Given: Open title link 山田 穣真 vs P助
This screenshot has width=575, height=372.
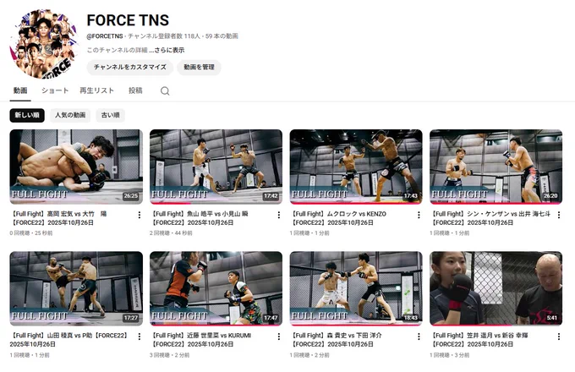Looking at the screenshot, I should pos(69,340).
